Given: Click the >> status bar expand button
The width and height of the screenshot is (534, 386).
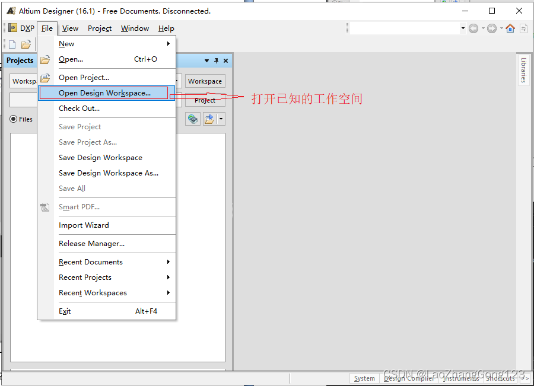Looking at the screenshot, I should coord(525,378).
